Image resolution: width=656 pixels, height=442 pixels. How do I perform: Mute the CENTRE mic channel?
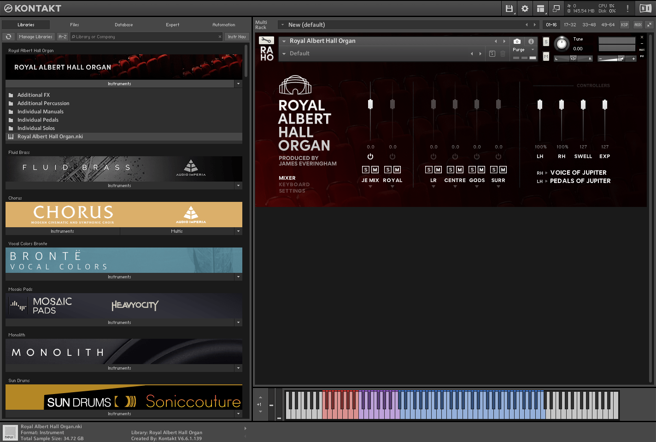tap(460, 170)
